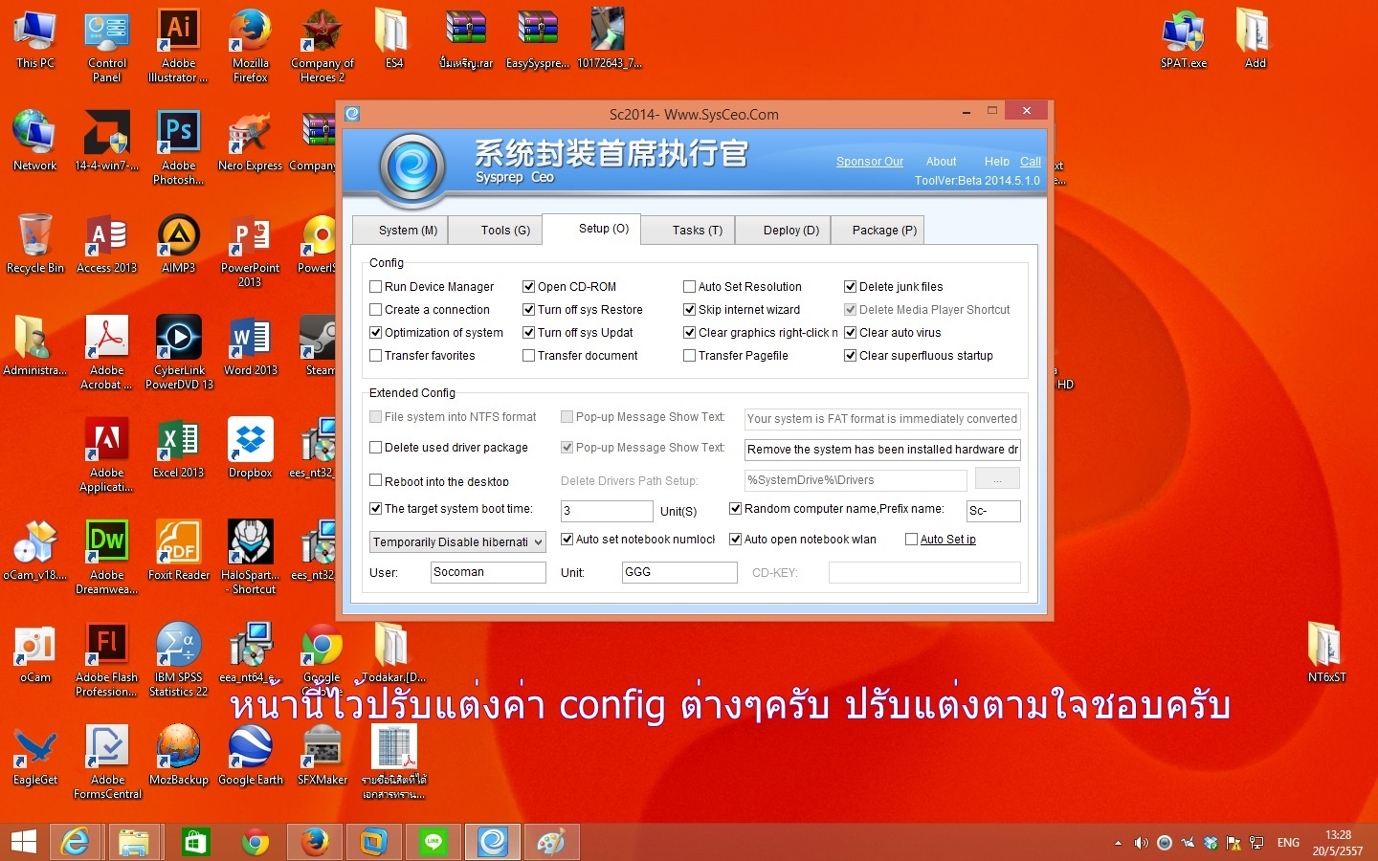Click the Help link in header
1378x861 pixels.
(996, 162)
